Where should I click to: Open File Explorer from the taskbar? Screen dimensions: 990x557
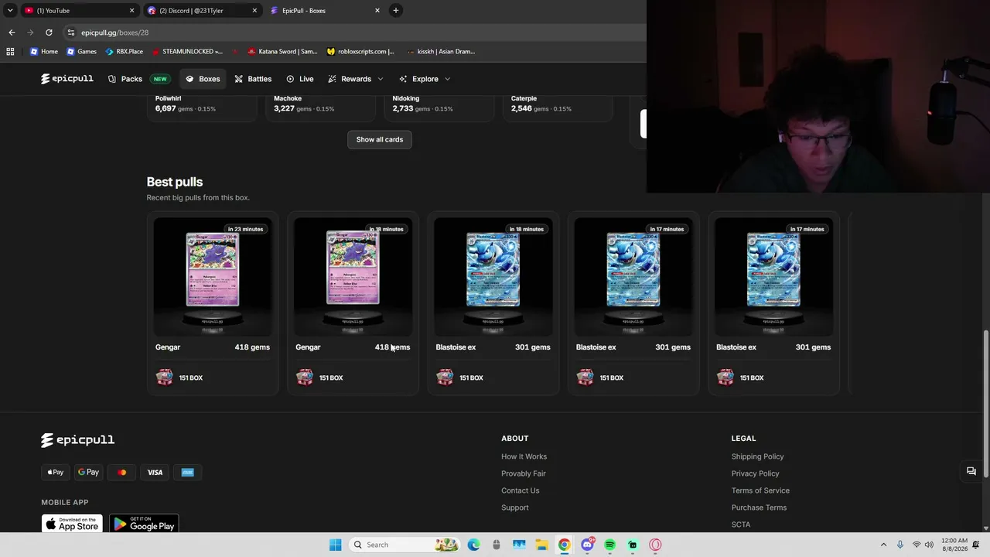(541, 545)
